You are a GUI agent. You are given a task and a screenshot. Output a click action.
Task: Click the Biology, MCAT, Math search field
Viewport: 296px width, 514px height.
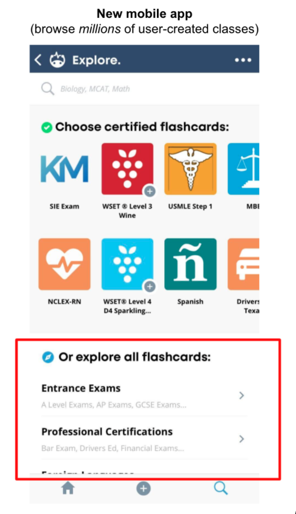pyautogui.click(x=144, y=89)
